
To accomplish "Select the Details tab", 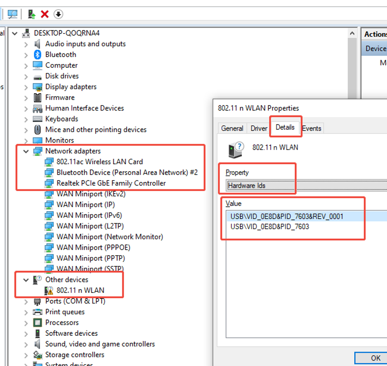I will 285,127.
